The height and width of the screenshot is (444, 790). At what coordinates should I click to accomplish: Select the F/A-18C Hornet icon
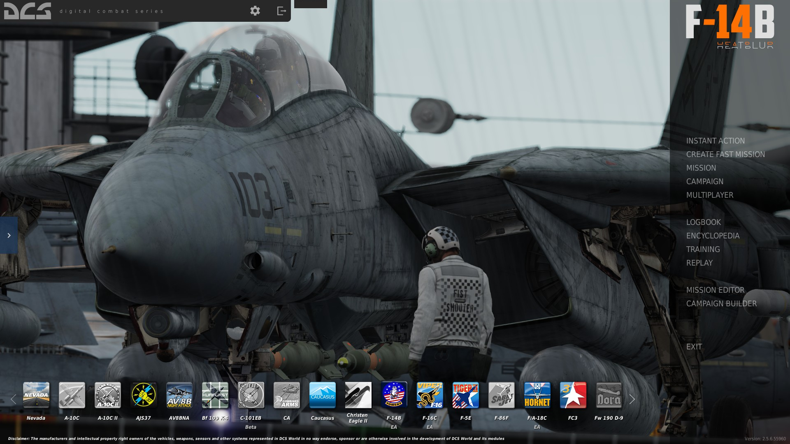click(x=537, y=395)
